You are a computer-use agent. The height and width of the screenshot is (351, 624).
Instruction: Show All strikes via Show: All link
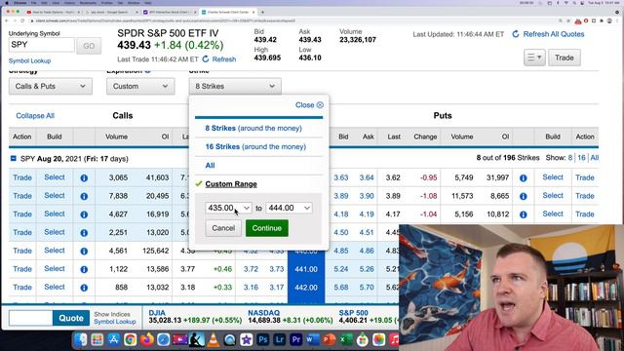pyautogui.click(x=595, y=158)
